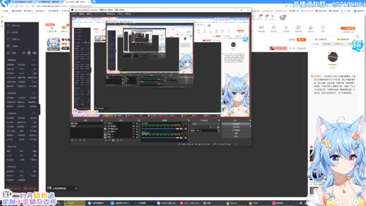Open the 帮助 menu in OBS
The image size is (366, 206).
(128, 14)
